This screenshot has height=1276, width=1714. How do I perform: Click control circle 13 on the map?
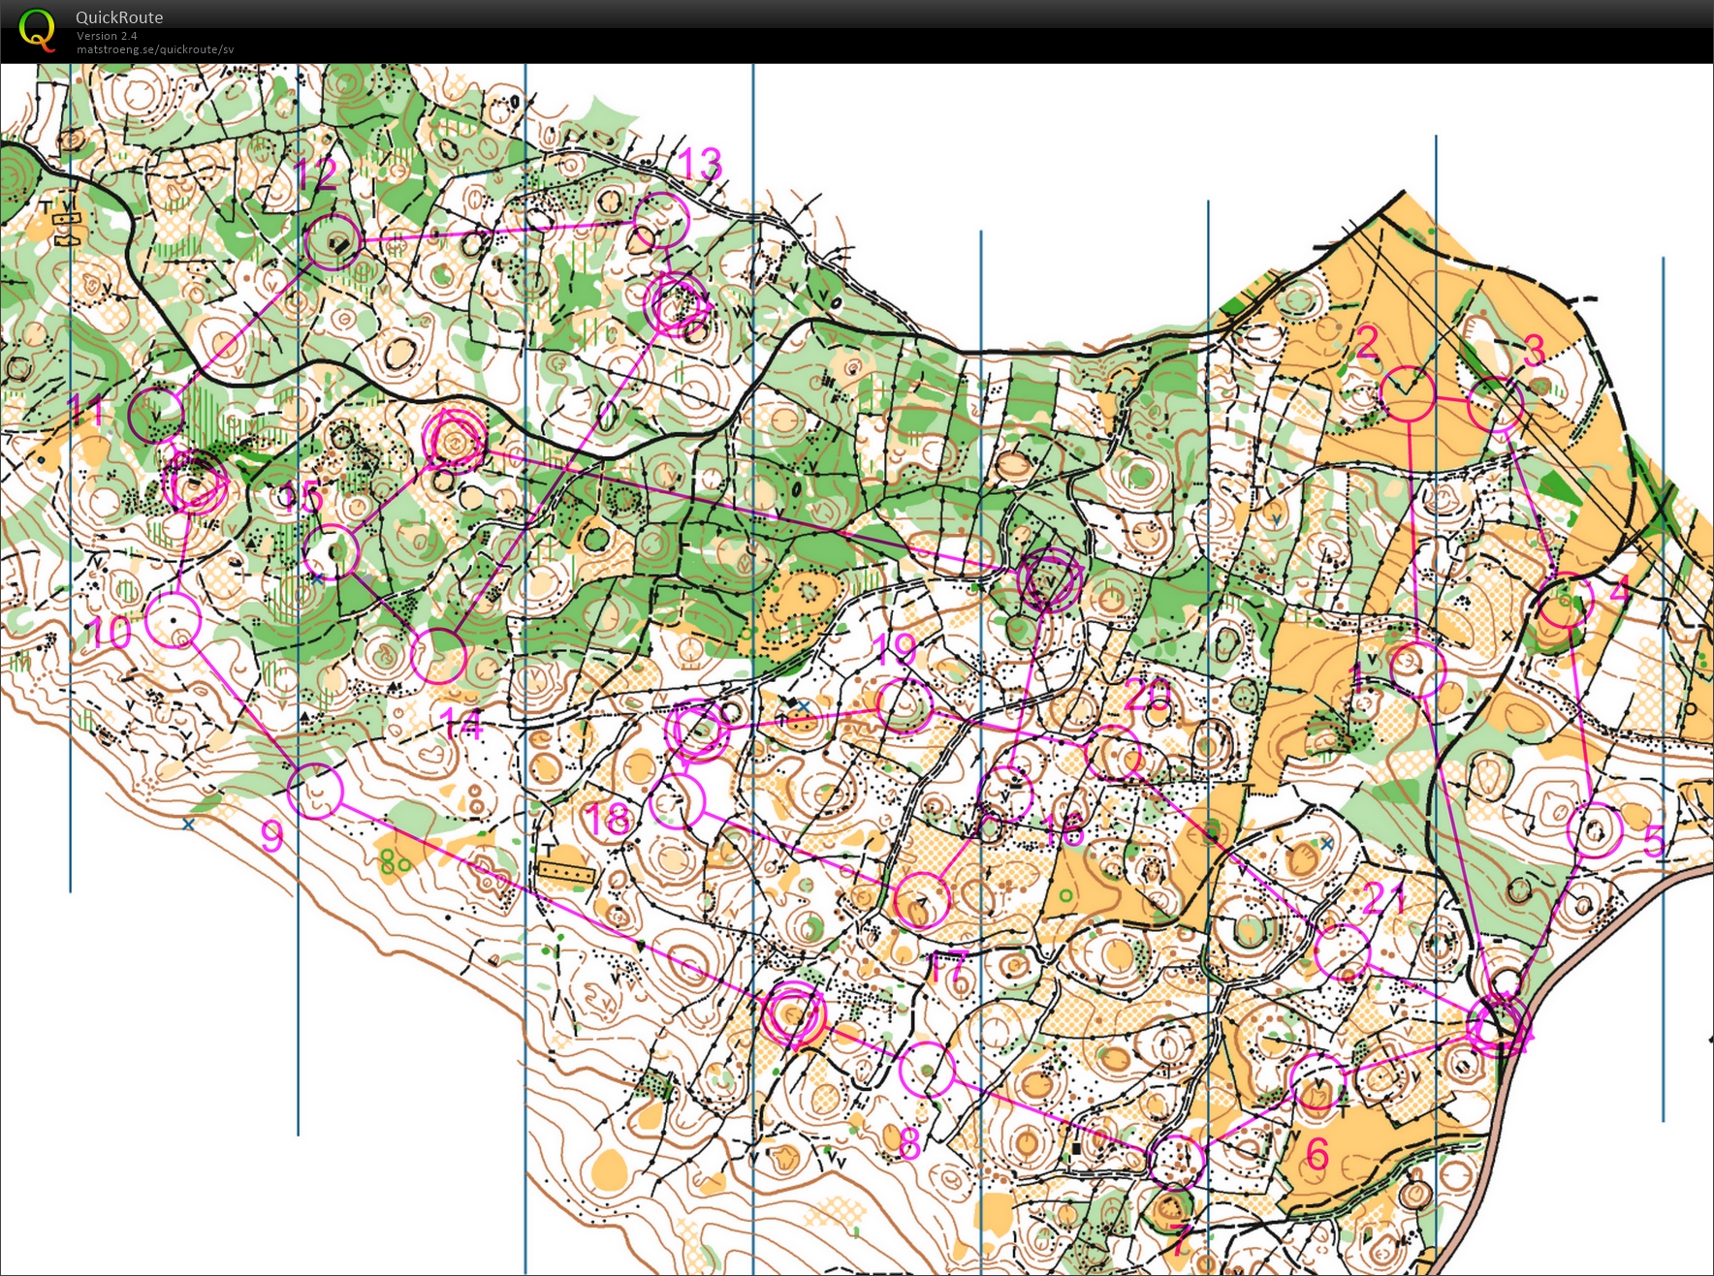tap(661, 221)
